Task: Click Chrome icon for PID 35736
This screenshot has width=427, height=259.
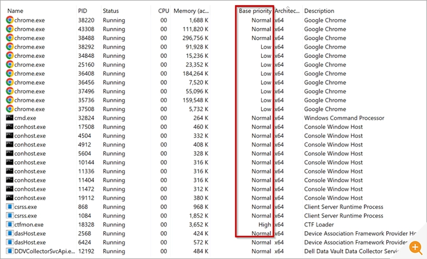Action: point(10,100)
